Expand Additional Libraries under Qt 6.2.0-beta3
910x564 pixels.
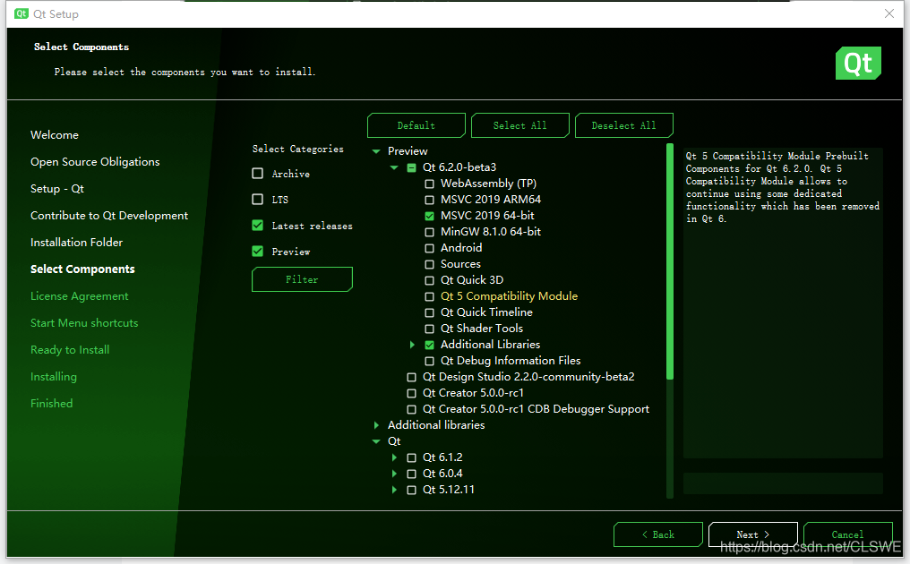[x=412, y=345]
